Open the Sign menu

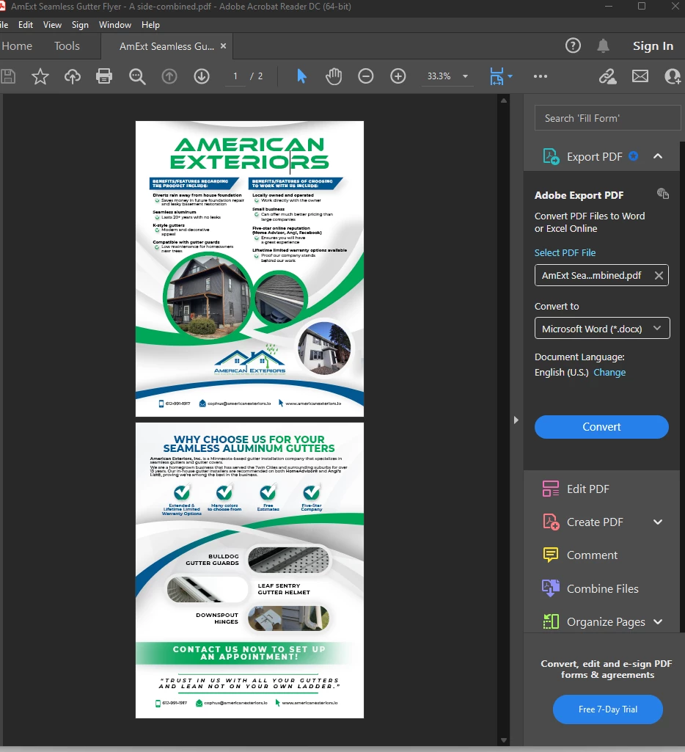[80, 25]
